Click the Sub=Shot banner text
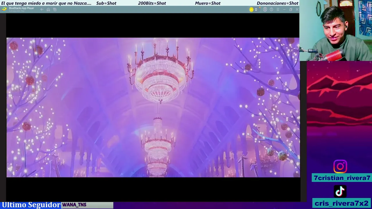372x209 pixels. pos(106,3)
